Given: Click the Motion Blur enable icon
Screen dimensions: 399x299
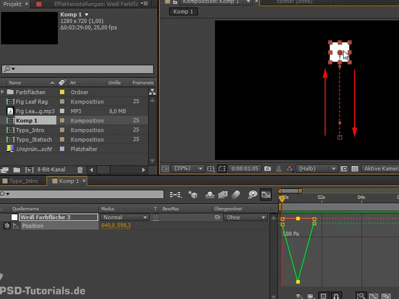Looking at the screenshot, I should (x=236, y=194).
